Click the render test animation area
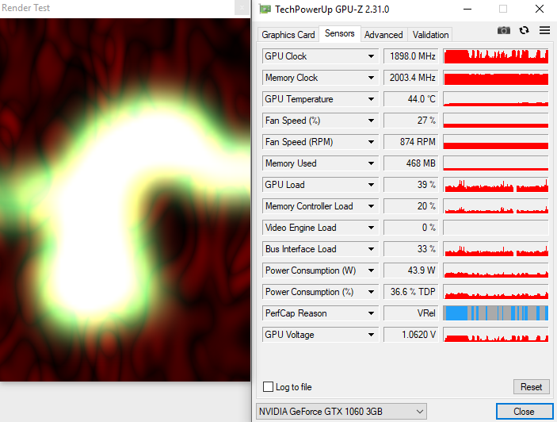This screenshot has width=557, height=422. 125,200
